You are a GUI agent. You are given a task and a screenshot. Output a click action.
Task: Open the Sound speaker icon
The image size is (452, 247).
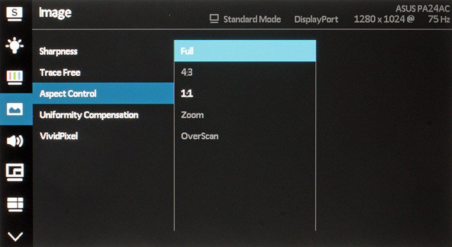click(14, 141)
